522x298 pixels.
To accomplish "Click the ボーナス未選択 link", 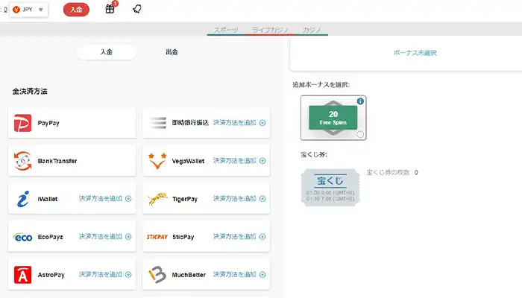I will click(x=415, y=53).
